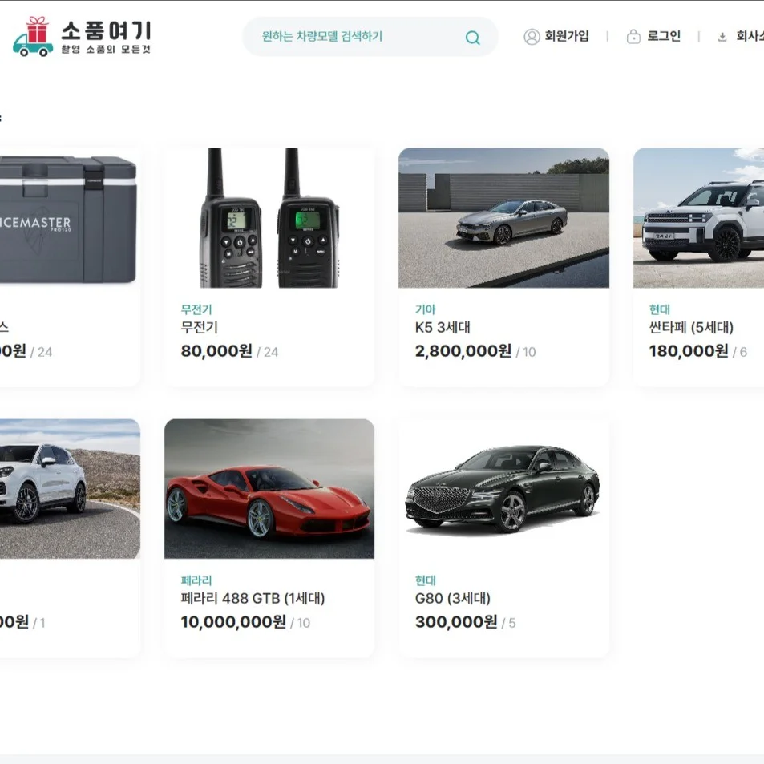764x764 pixels.
Task: Click the 180,000원 price text
Action: pos(689,351)
